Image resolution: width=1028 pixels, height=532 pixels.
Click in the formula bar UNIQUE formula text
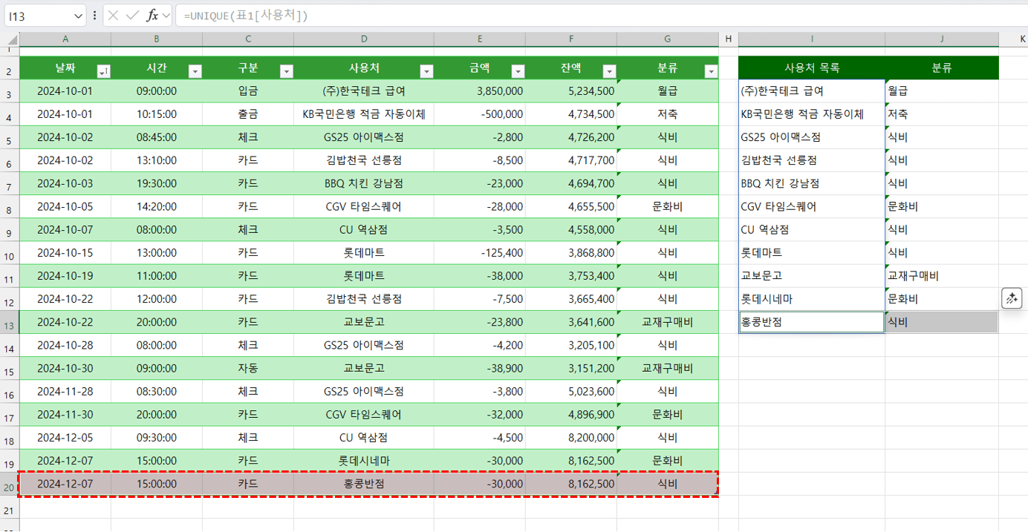(x=245, y=16)
